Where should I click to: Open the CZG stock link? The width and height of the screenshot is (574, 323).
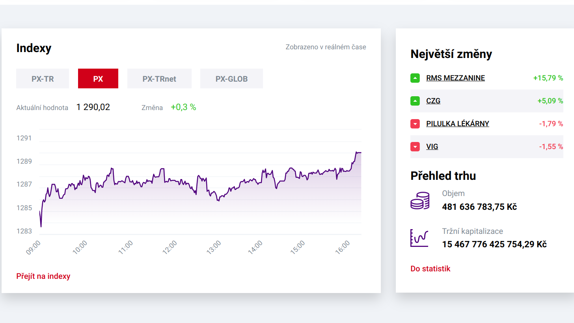click(x=433, y=101)
